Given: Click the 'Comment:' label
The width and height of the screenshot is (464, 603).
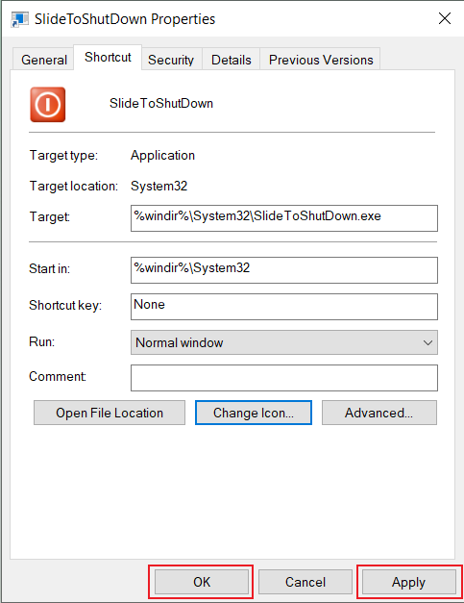Looking at the screenshot, I should (x=58, y=376).
